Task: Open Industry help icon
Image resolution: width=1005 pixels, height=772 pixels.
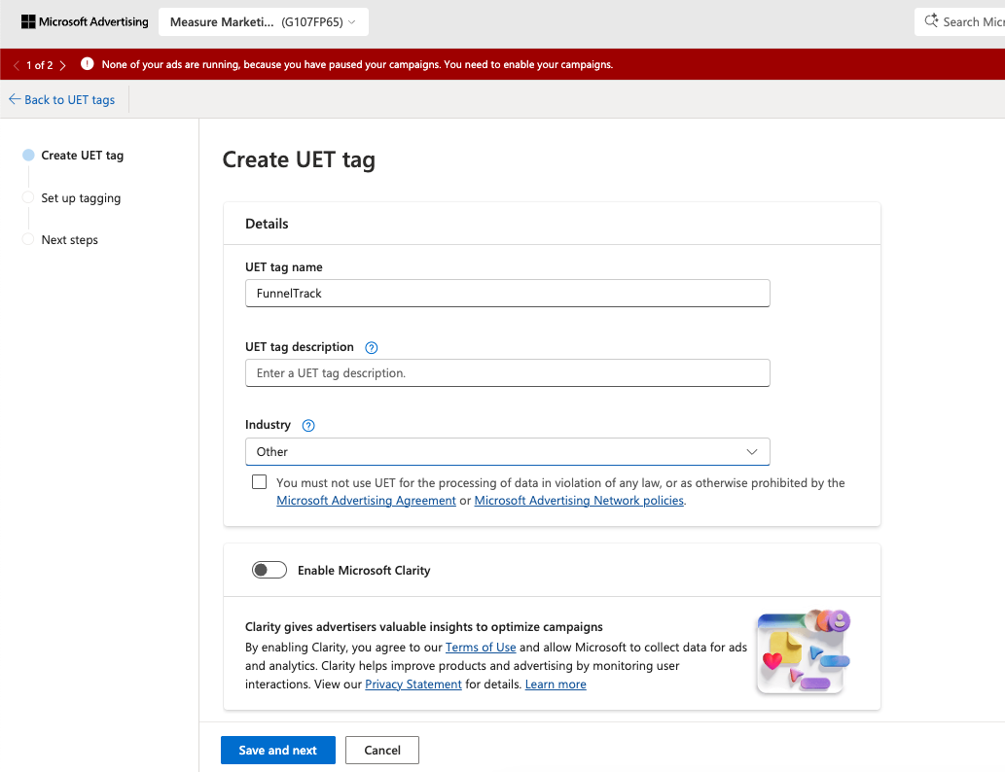Action: tap(308, 426)
